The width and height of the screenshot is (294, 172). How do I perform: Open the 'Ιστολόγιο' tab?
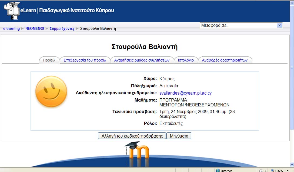pos(186,60)
